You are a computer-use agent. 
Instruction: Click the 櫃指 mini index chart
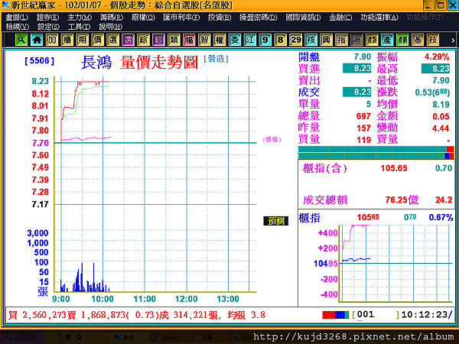[396, 263]
